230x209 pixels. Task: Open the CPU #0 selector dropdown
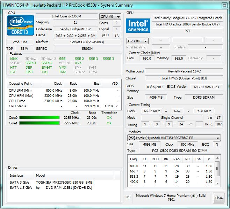pyautogui.click(x=110, y=17)
